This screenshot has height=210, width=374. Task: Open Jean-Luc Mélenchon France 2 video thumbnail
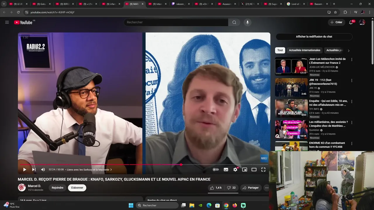click(291, 66)
